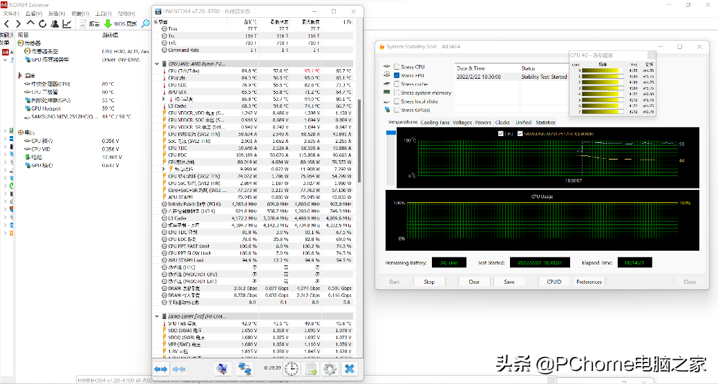Click the magnifier search icon in AIDA64 toolbar
Viewport: 718px width, 384px height.
point(146,23)
